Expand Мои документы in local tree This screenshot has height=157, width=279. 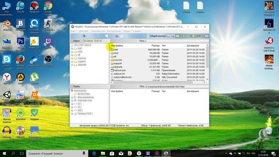coord(72,97)
